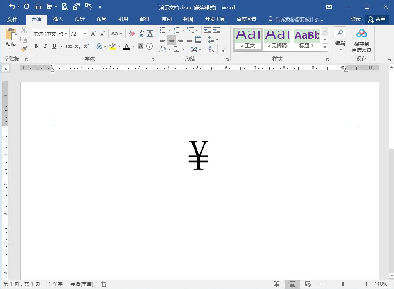This screenshot has width=394, height=289.
Task: Click the 共享 share button
Action: click(x=376, y=19)
